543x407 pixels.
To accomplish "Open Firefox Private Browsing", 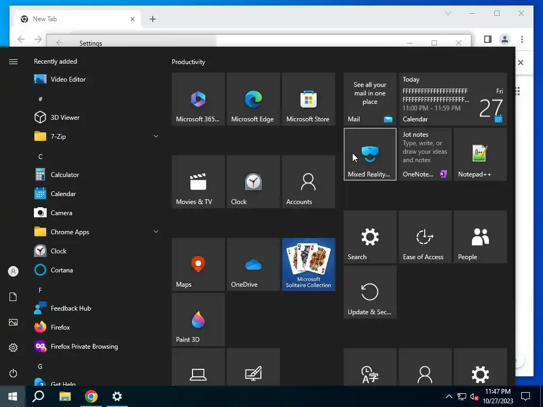I will pos(97,346).
